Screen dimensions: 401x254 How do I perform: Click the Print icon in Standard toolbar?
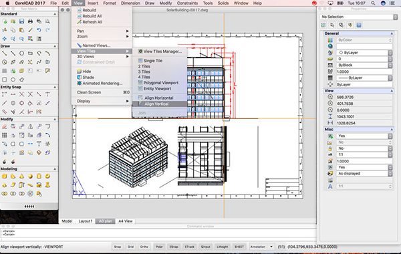(30, 21)
